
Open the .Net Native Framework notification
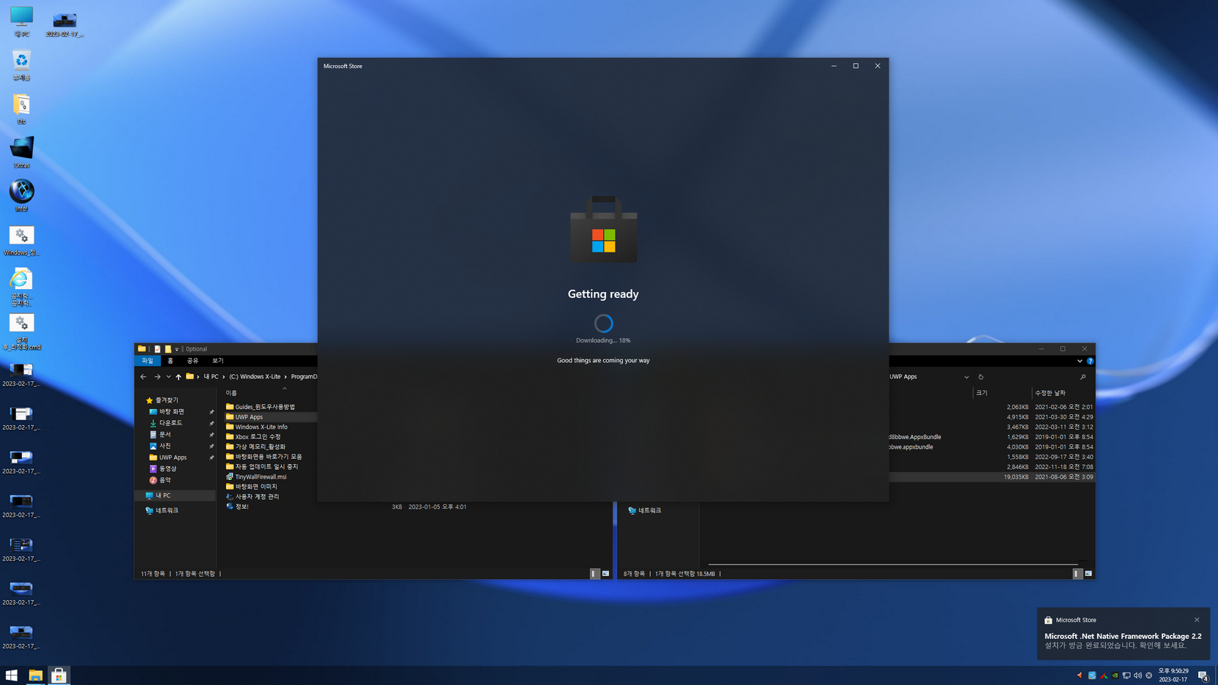pyautogui.click(x=1123, y=634)
